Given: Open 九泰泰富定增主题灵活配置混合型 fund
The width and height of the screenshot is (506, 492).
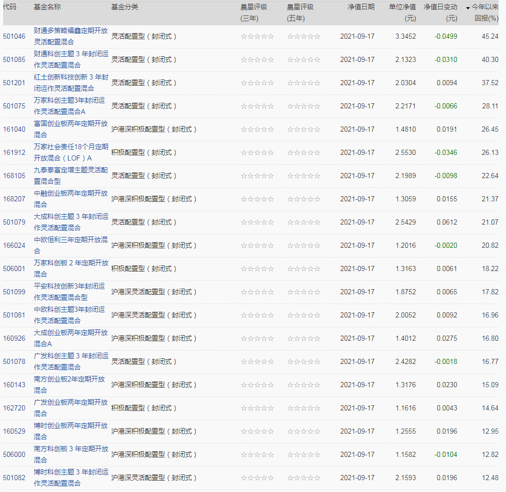Looking at the screenshot, I should pos(71,176).
